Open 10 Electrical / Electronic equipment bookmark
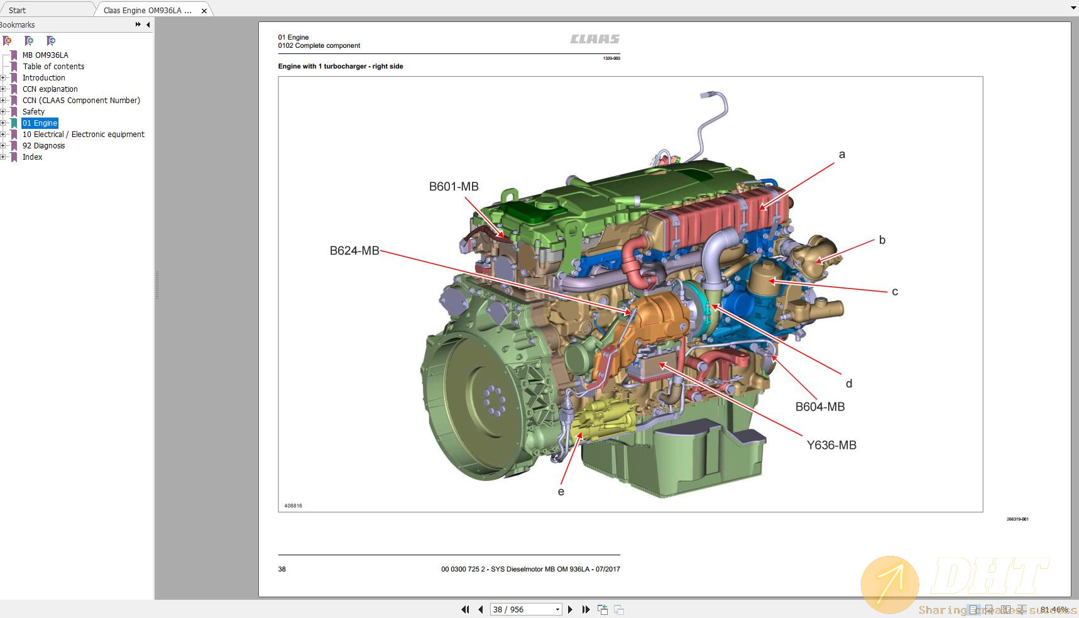The height and width of the screenshot is (618, 1079). click(84, 135)
